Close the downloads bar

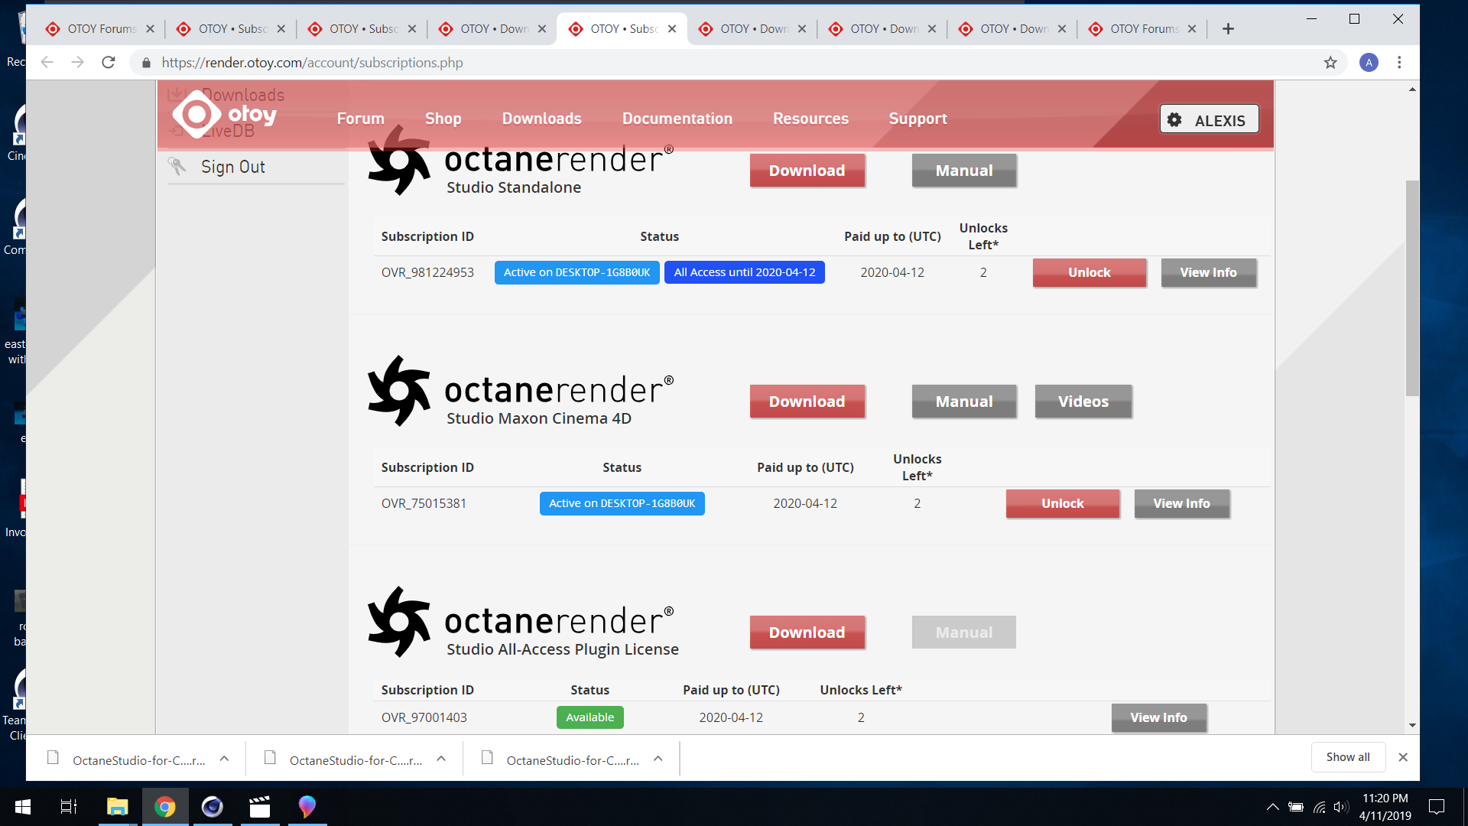coord(1403,757)
